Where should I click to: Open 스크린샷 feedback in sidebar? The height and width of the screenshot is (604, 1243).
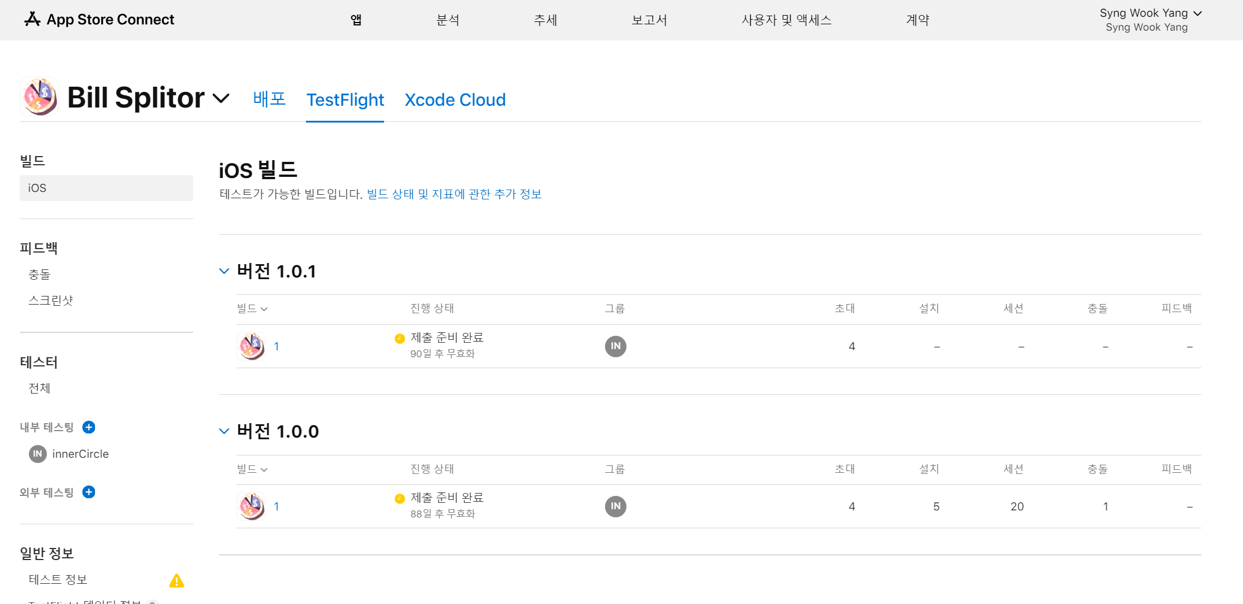pyautogui.click(x=51, y=301)
